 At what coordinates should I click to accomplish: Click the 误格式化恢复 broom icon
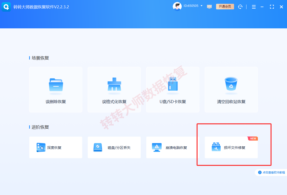[x=114, y=84]
